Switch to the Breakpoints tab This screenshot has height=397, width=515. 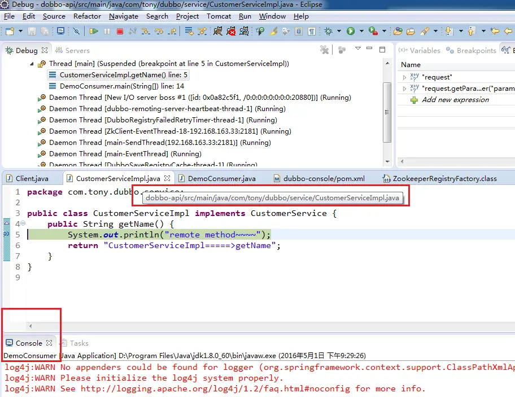coord(471,50)
